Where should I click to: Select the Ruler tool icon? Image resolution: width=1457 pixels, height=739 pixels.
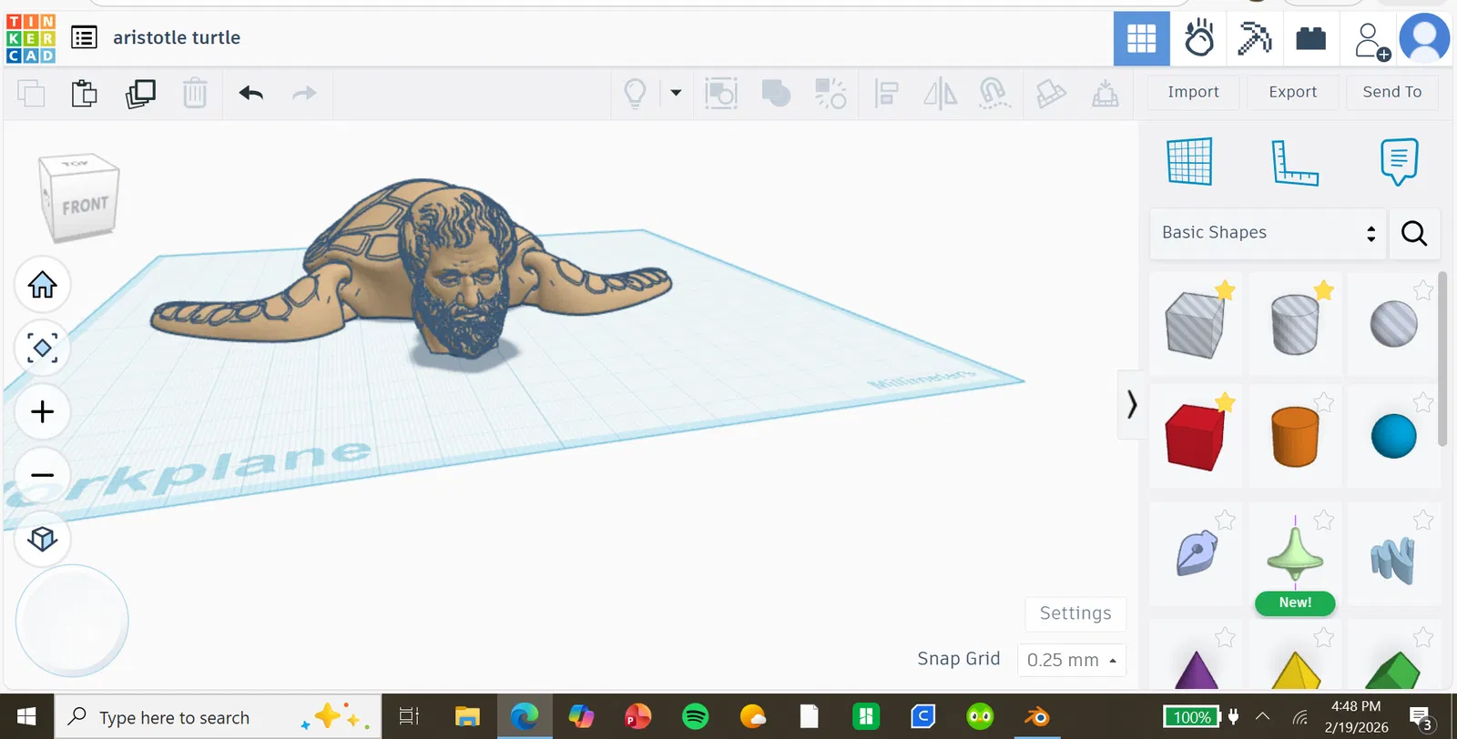[x=1295, y=162]
